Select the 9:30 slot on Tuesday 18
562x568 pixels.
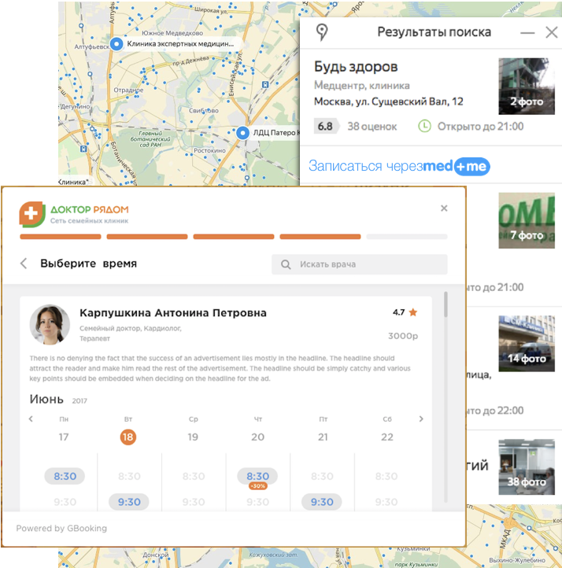[x=129, y=502]
